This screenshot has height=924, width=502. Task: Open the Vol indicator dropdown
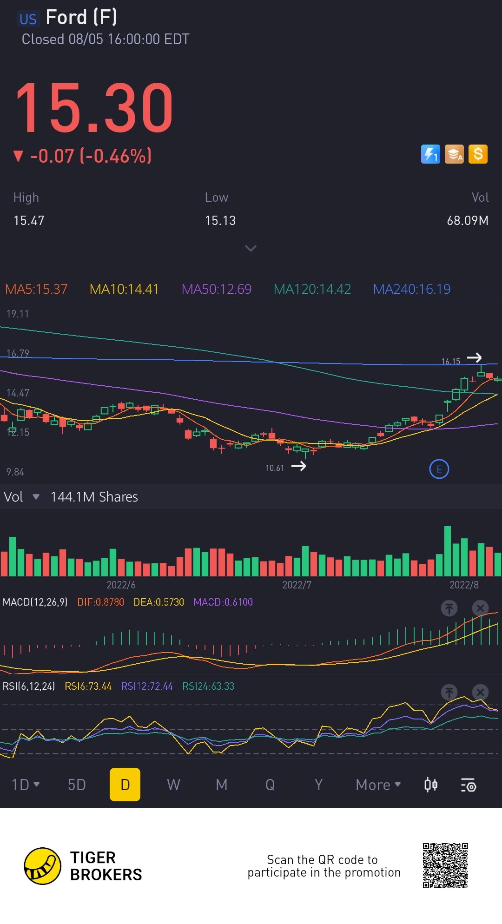click(x=21, y=497)
